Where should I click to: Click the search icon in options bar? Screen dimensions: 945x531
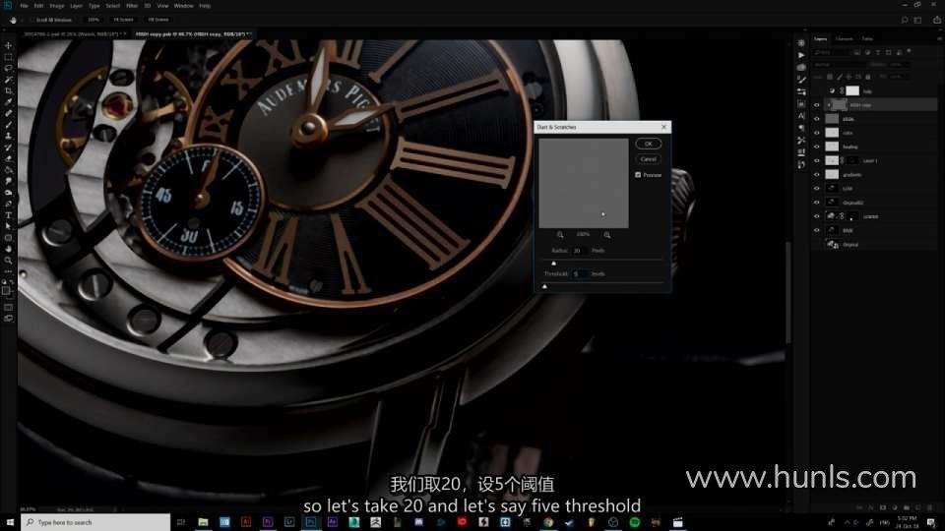tap(905, 20)
